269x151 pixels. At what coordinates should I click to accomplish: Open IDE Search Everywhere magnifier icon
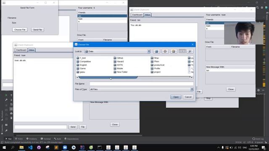point(258,8)
